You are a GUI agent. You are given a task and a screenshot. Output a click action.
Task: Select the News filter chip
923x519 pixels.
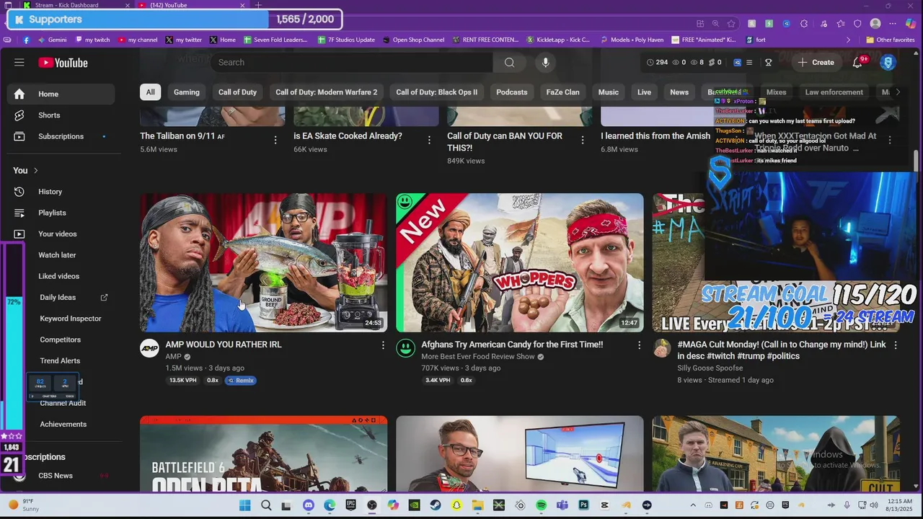[x=679, y=92]
